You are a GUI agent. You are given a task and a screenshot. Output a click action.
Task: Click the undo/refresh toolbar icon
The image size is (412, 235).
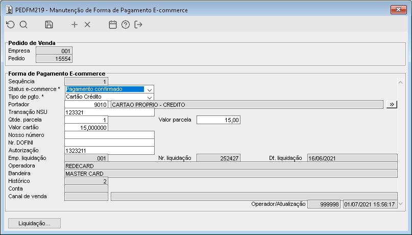[10, 25]
